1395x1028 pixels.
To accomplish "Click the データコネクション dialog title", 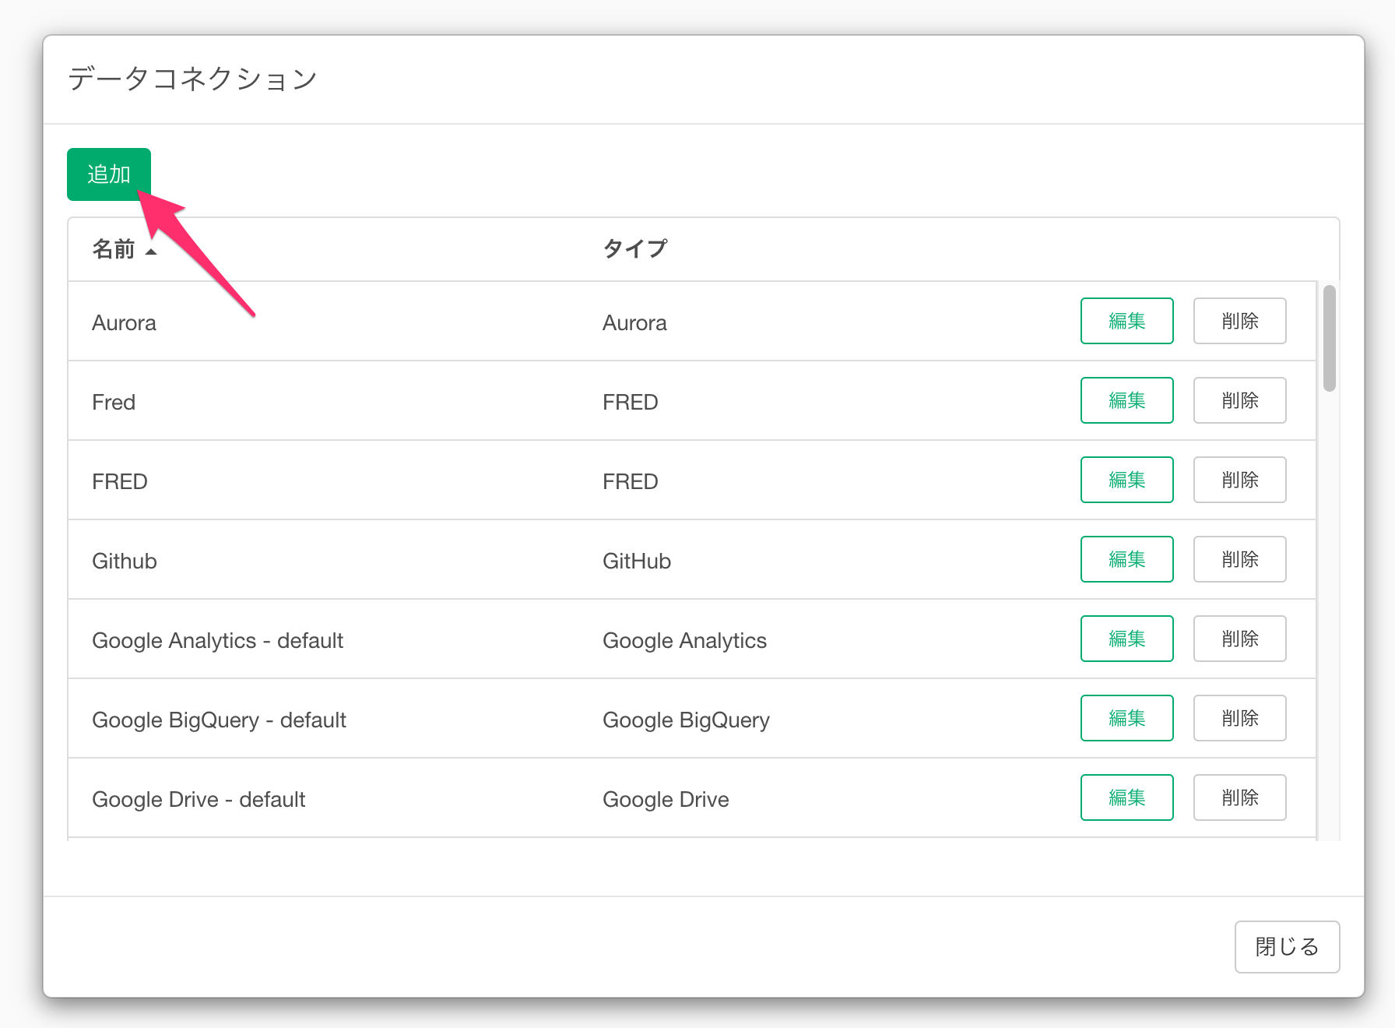I will click(192, 79).
